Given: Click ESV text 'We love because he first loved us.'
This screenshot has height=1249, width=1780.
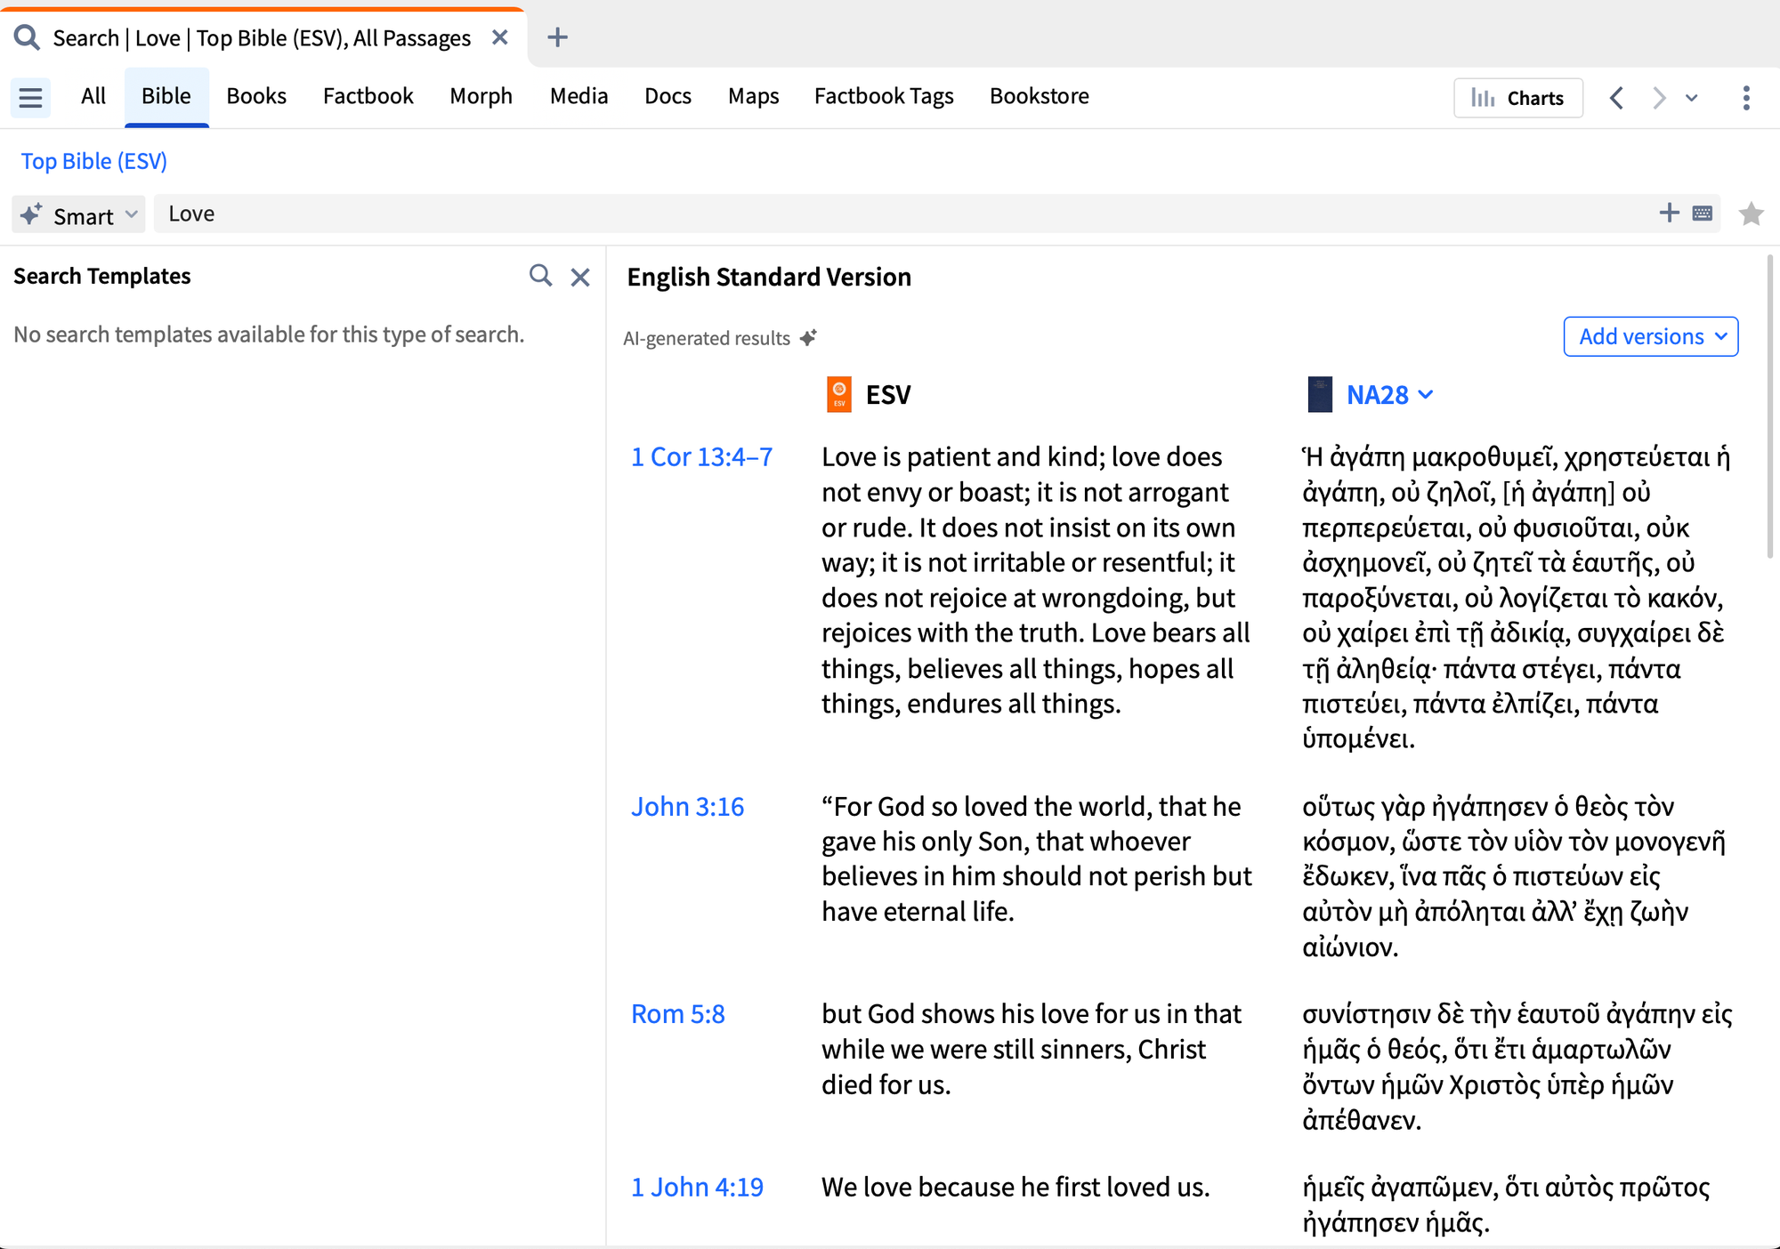Looking at the screenshot, I should pyautogui.click(x=1015, y=1187).
